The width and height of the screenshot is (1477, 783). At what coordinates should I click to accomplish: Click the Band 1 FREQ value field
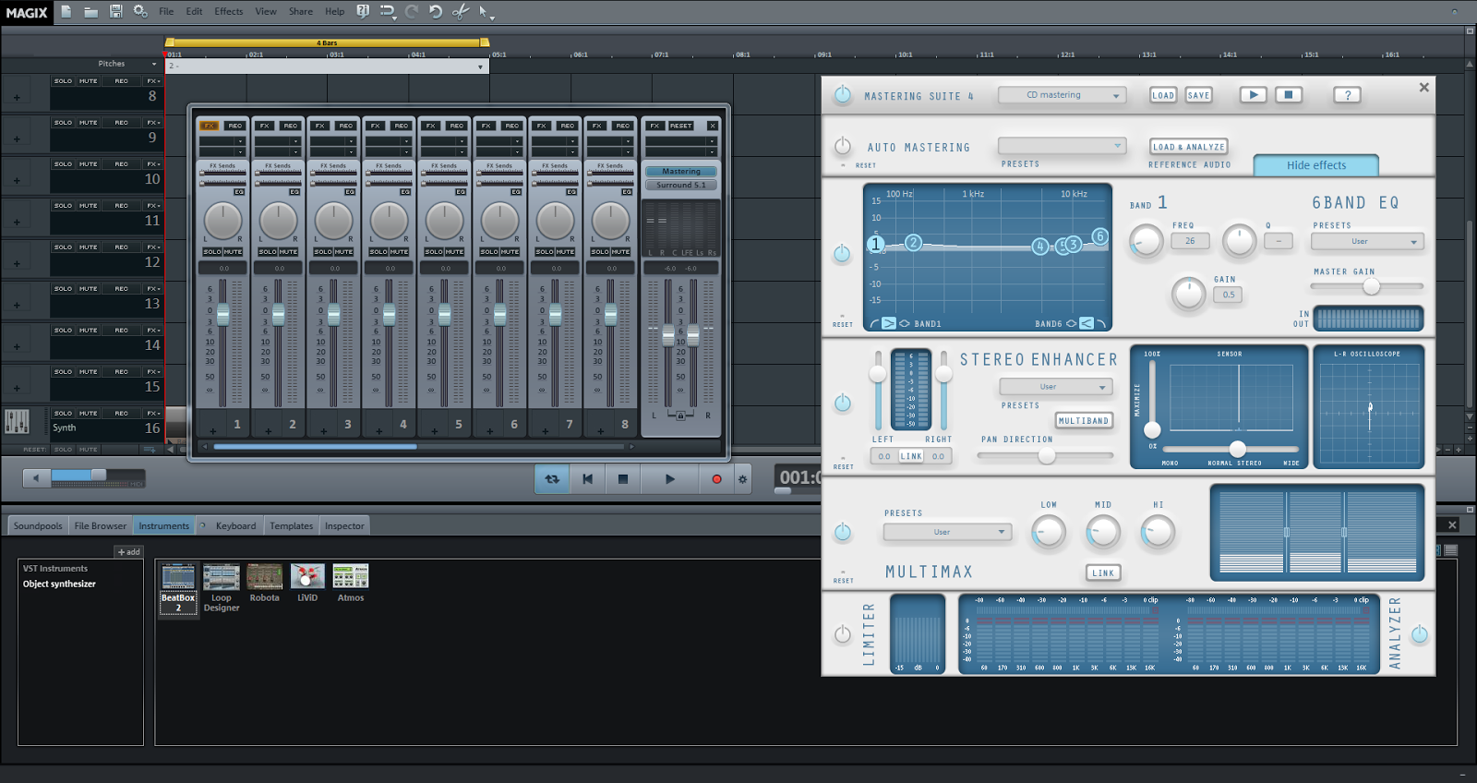click(x=1190, y=241)
